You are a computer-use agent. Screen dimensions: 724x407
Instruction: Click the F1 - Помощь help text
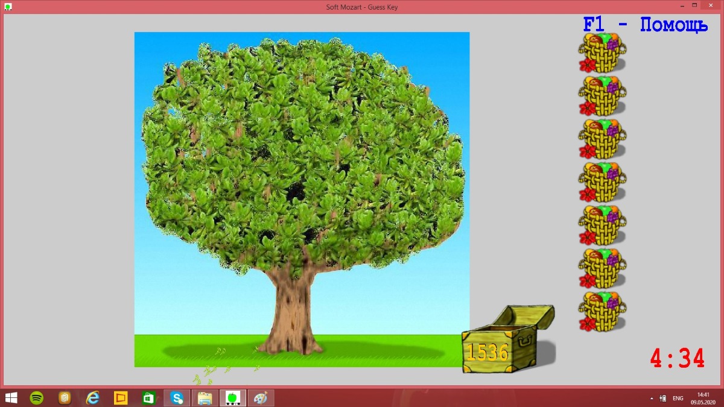point(645,25)
